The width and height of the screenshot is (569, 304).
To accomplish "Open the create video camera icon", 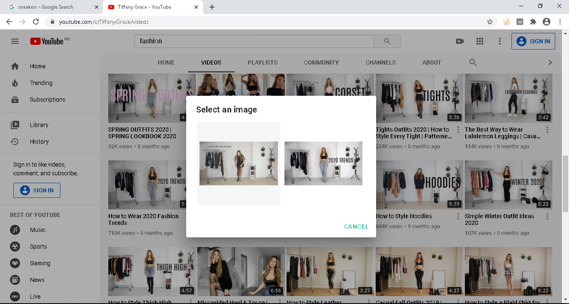I will click(460, 41).
